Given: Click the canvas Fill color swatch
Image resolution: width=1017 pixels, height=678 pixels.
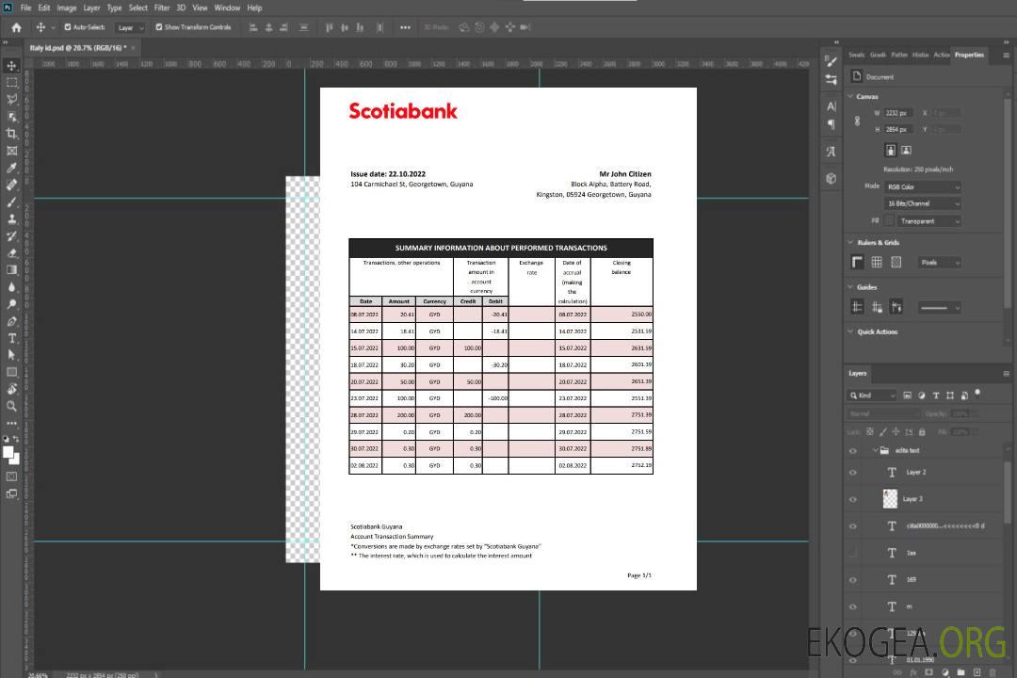Looking at the screenshot, I should pos(889,221).
